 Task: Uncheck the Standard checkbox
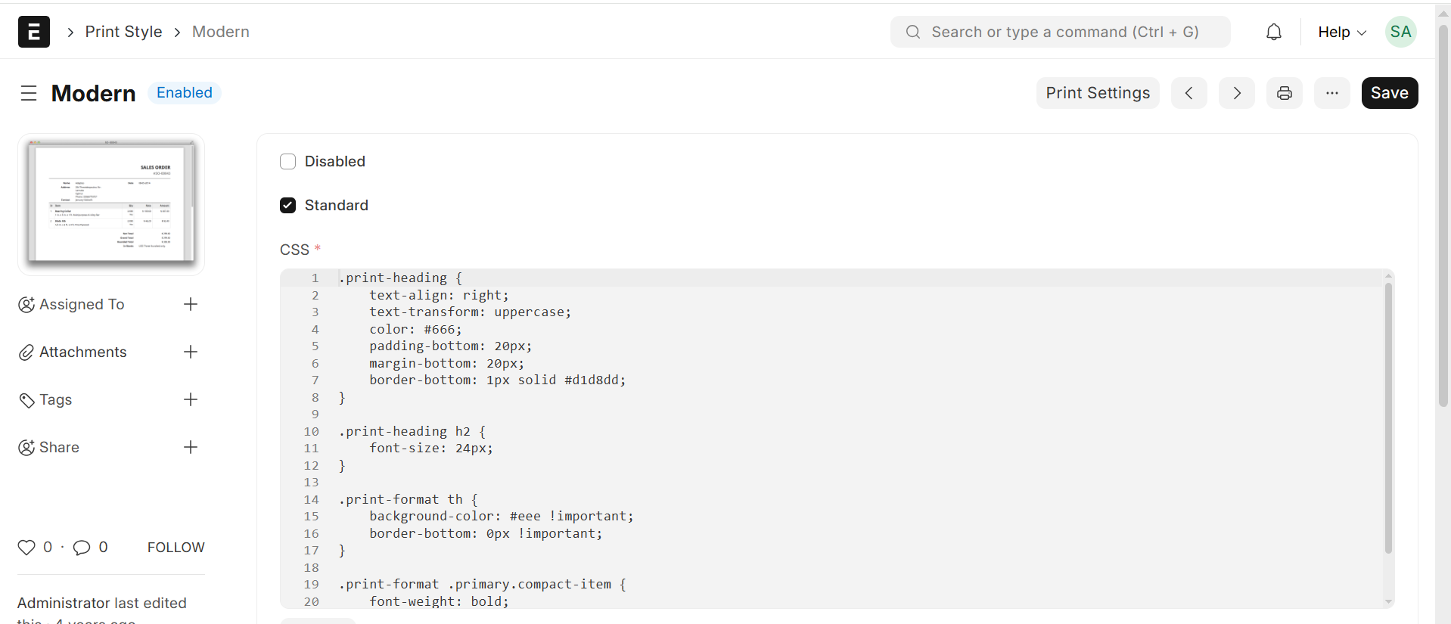click(288, 205)
